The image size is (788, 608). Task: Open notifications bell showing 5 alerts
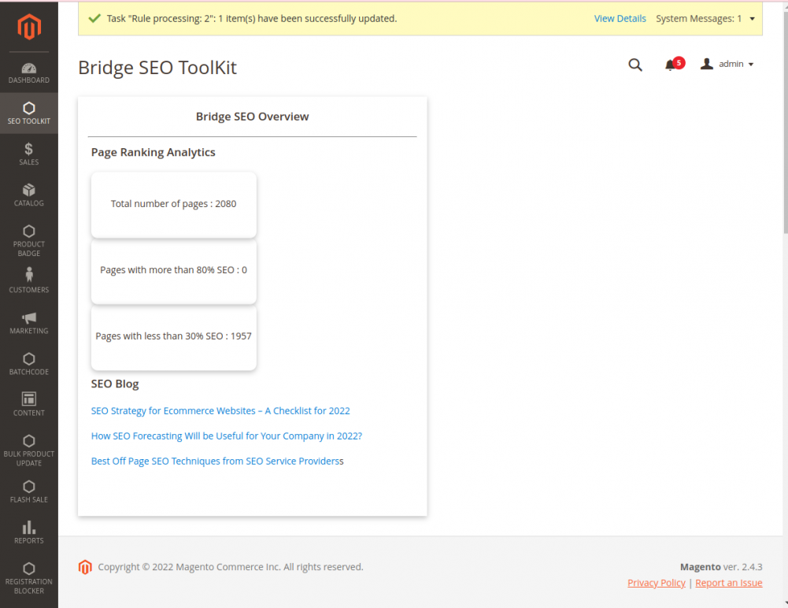(x=671, y=65)
